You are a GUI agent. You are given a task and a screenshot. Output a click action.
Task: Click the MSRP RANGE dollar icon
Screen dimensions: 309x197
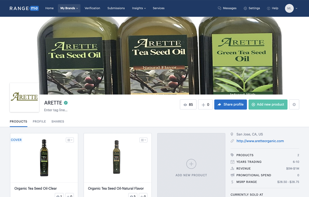click(x=232, y=182)
